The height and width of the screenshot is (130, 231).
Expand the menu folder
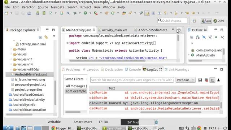[x=11, y=49]
